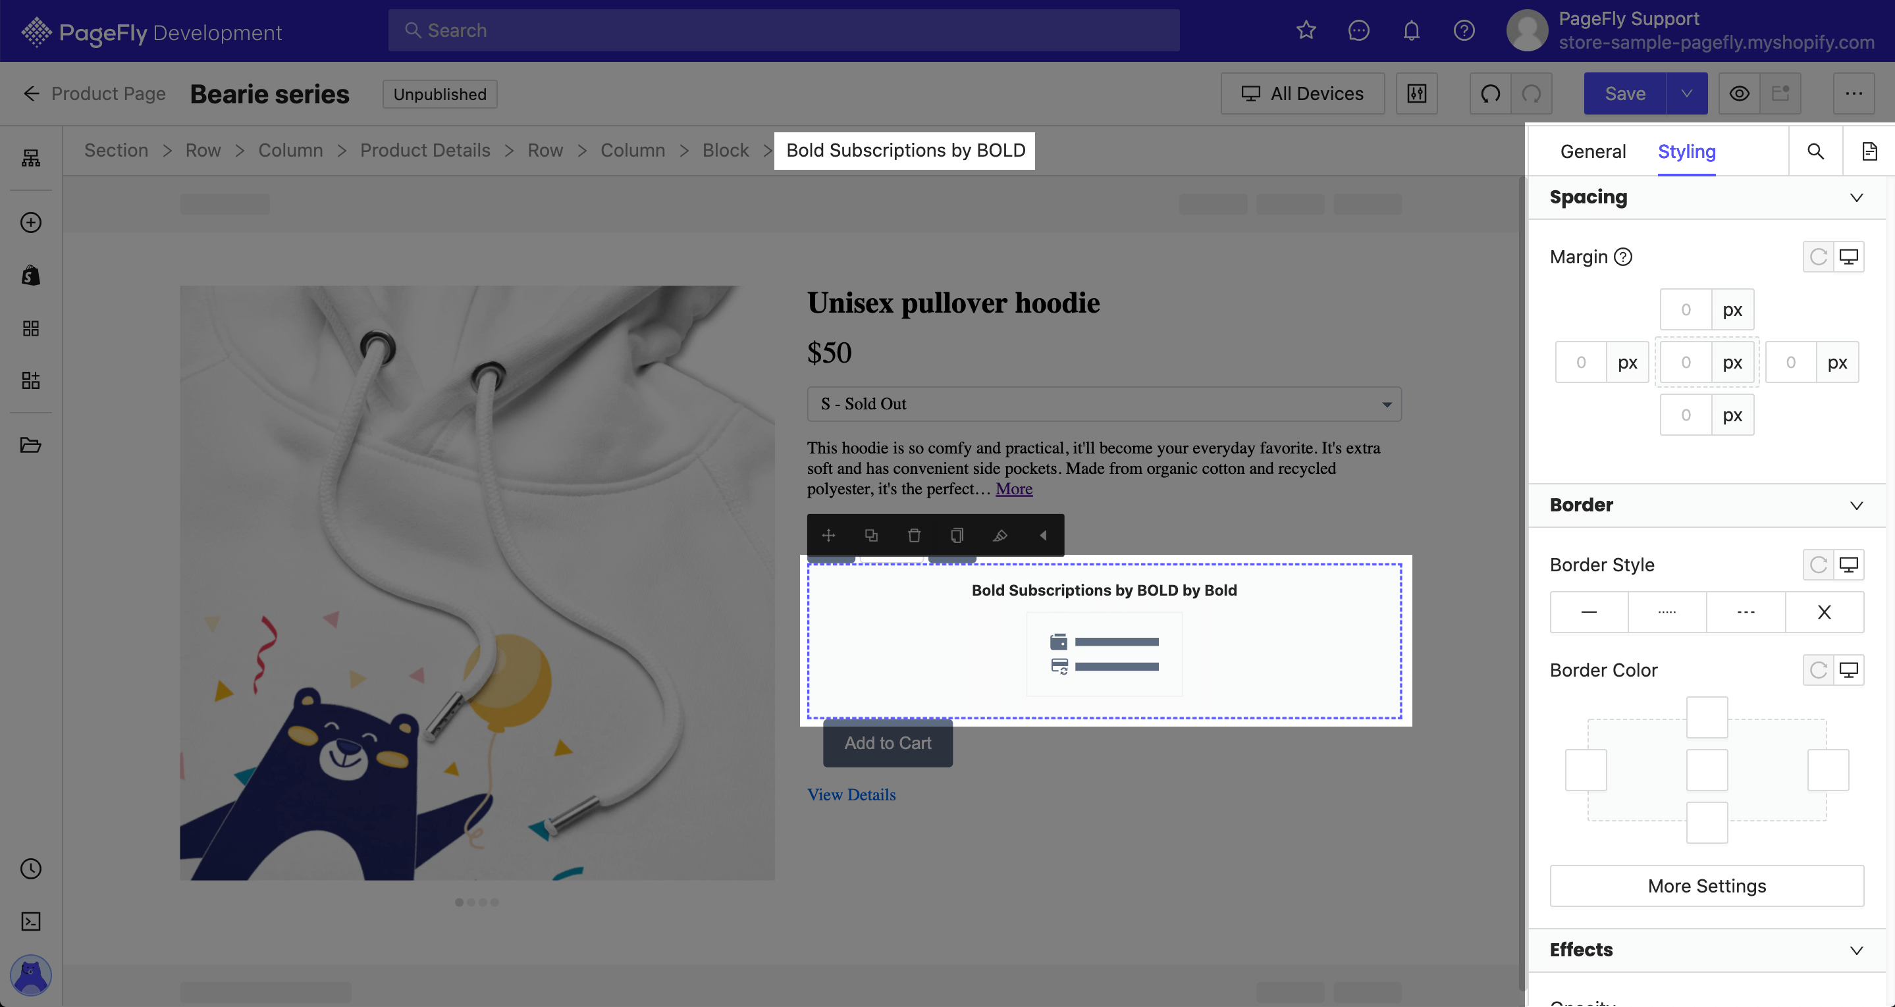Select dashed border style
1895x1007 pixels.
[x=1746, y=612]
